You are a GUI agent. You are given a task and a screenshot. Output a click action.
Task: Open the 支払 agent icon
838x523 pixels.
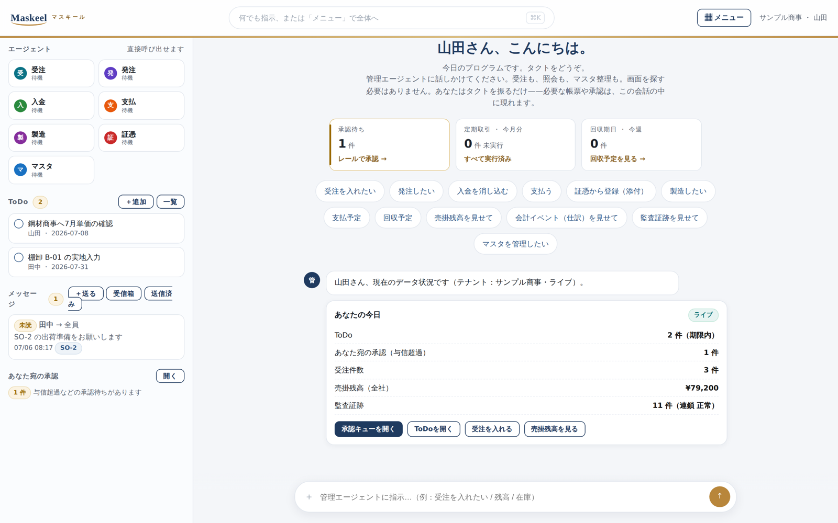(111, 106)
